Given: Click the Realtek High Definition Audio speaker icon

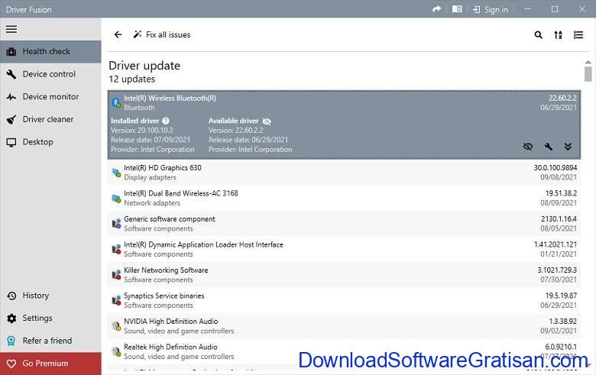Looking at the screenshot, I should 116,352.
